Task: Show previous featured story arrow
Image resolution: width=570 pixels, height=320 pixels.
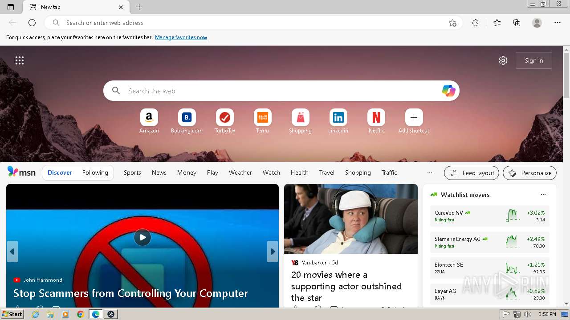Action: coord(12,252)
